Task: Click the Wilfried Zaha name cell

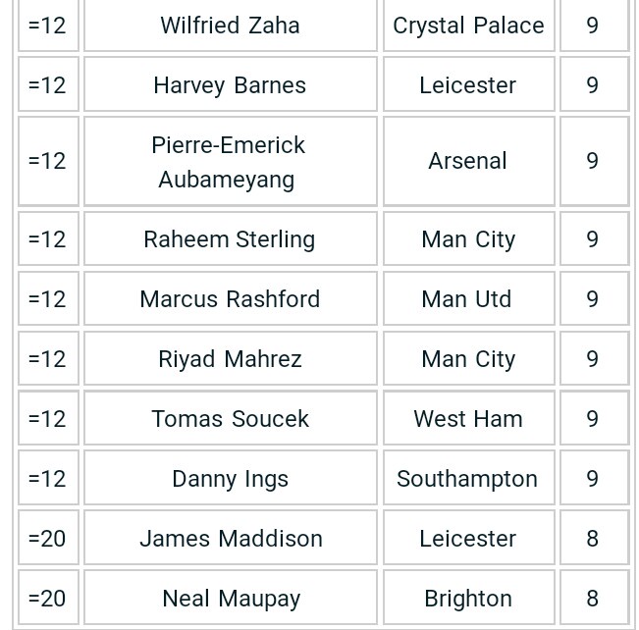Action: click(230, 26)
